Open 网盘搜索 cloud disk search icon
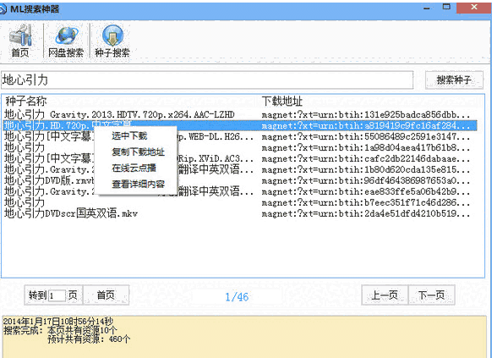This screenshot has height=358, width=492. pyautogui.click(x=66, y=41)
